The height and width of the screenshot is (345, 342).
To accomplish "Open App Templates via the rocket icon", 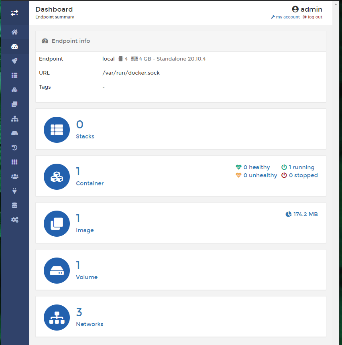I will [14, 61].
